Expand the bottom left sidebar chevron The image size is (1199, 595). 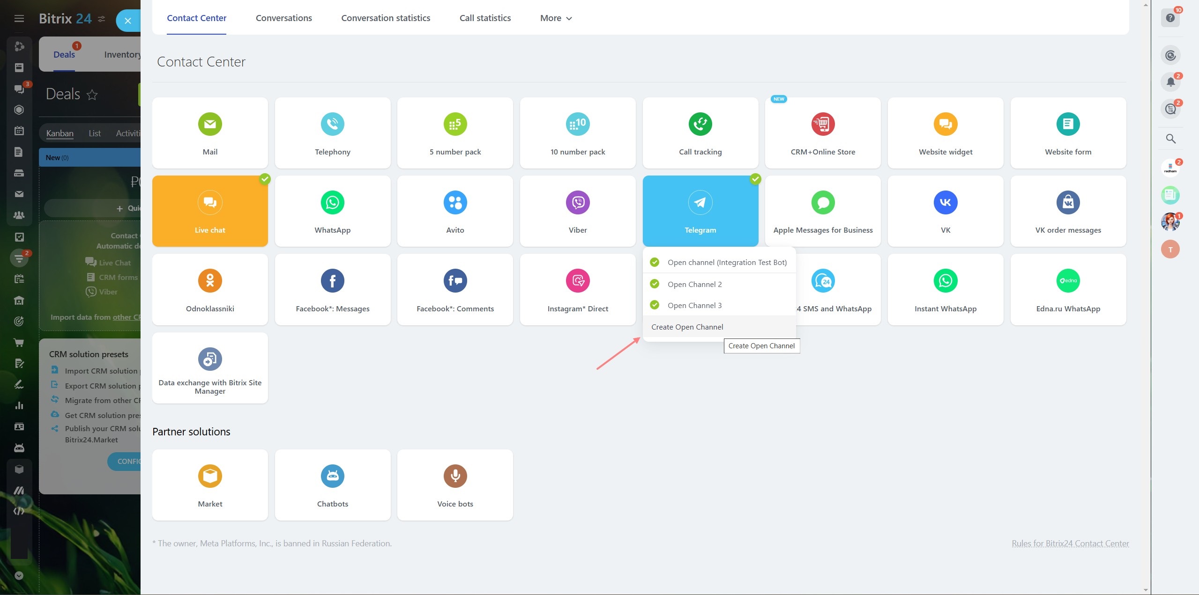[19, 576]
